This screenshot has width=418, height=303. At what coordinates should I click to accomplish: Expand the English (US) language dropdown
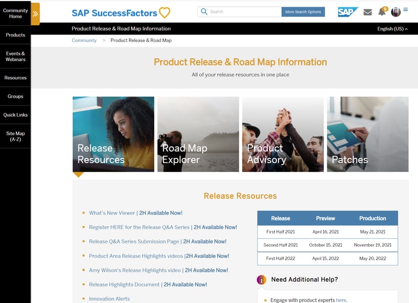392,29
